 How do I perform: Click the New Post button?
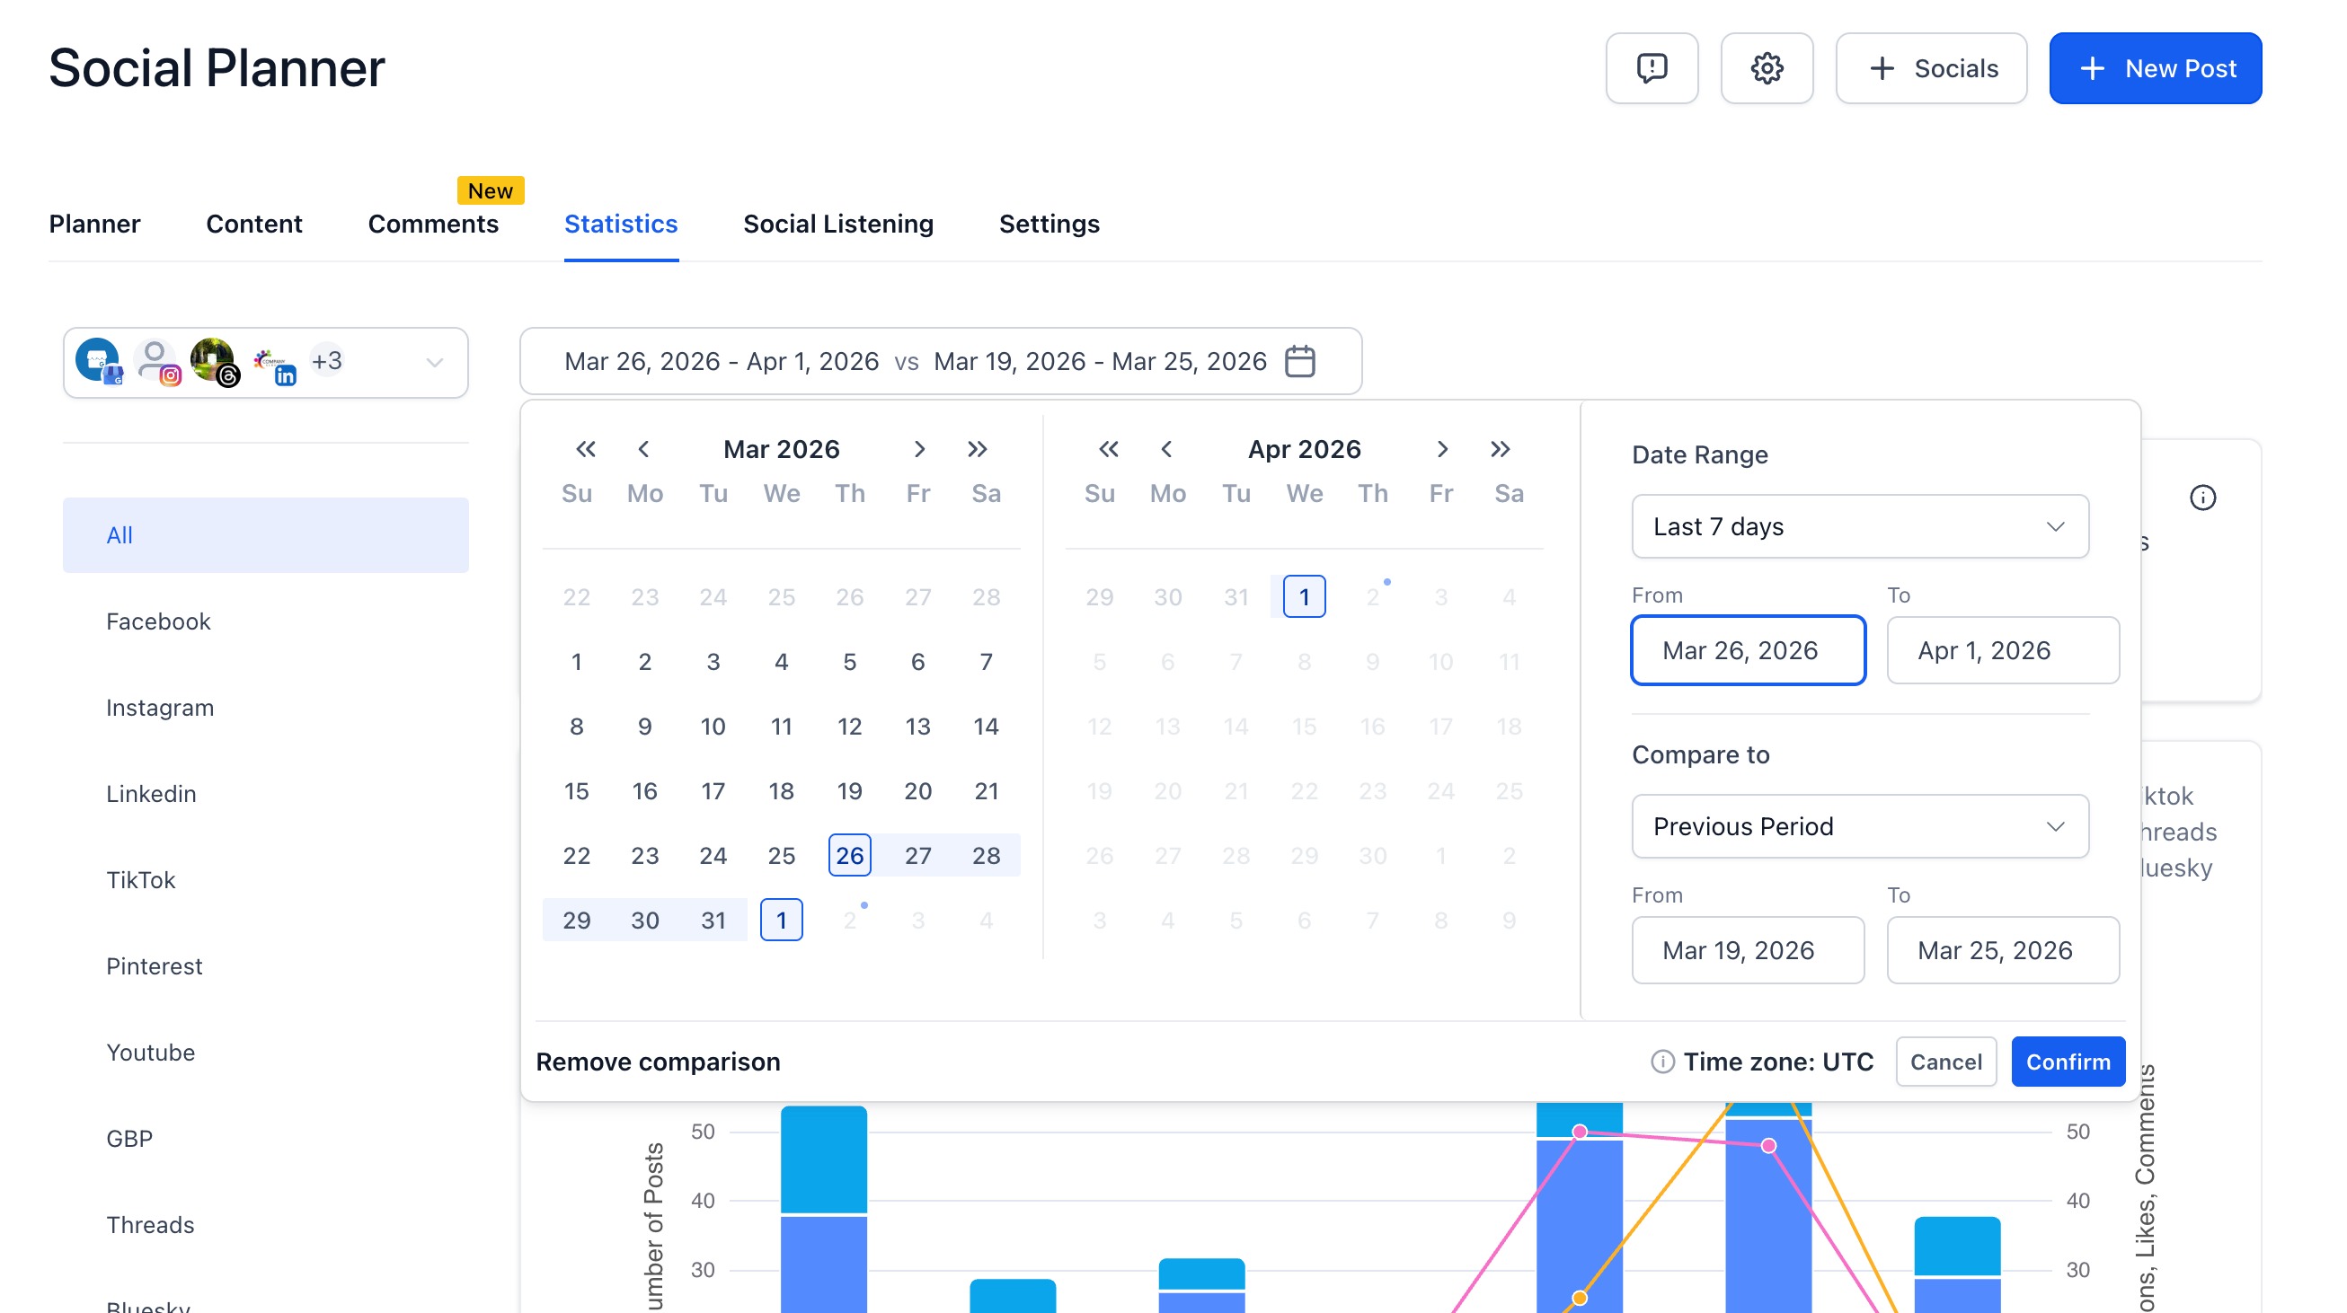[x=2155, y=68]
